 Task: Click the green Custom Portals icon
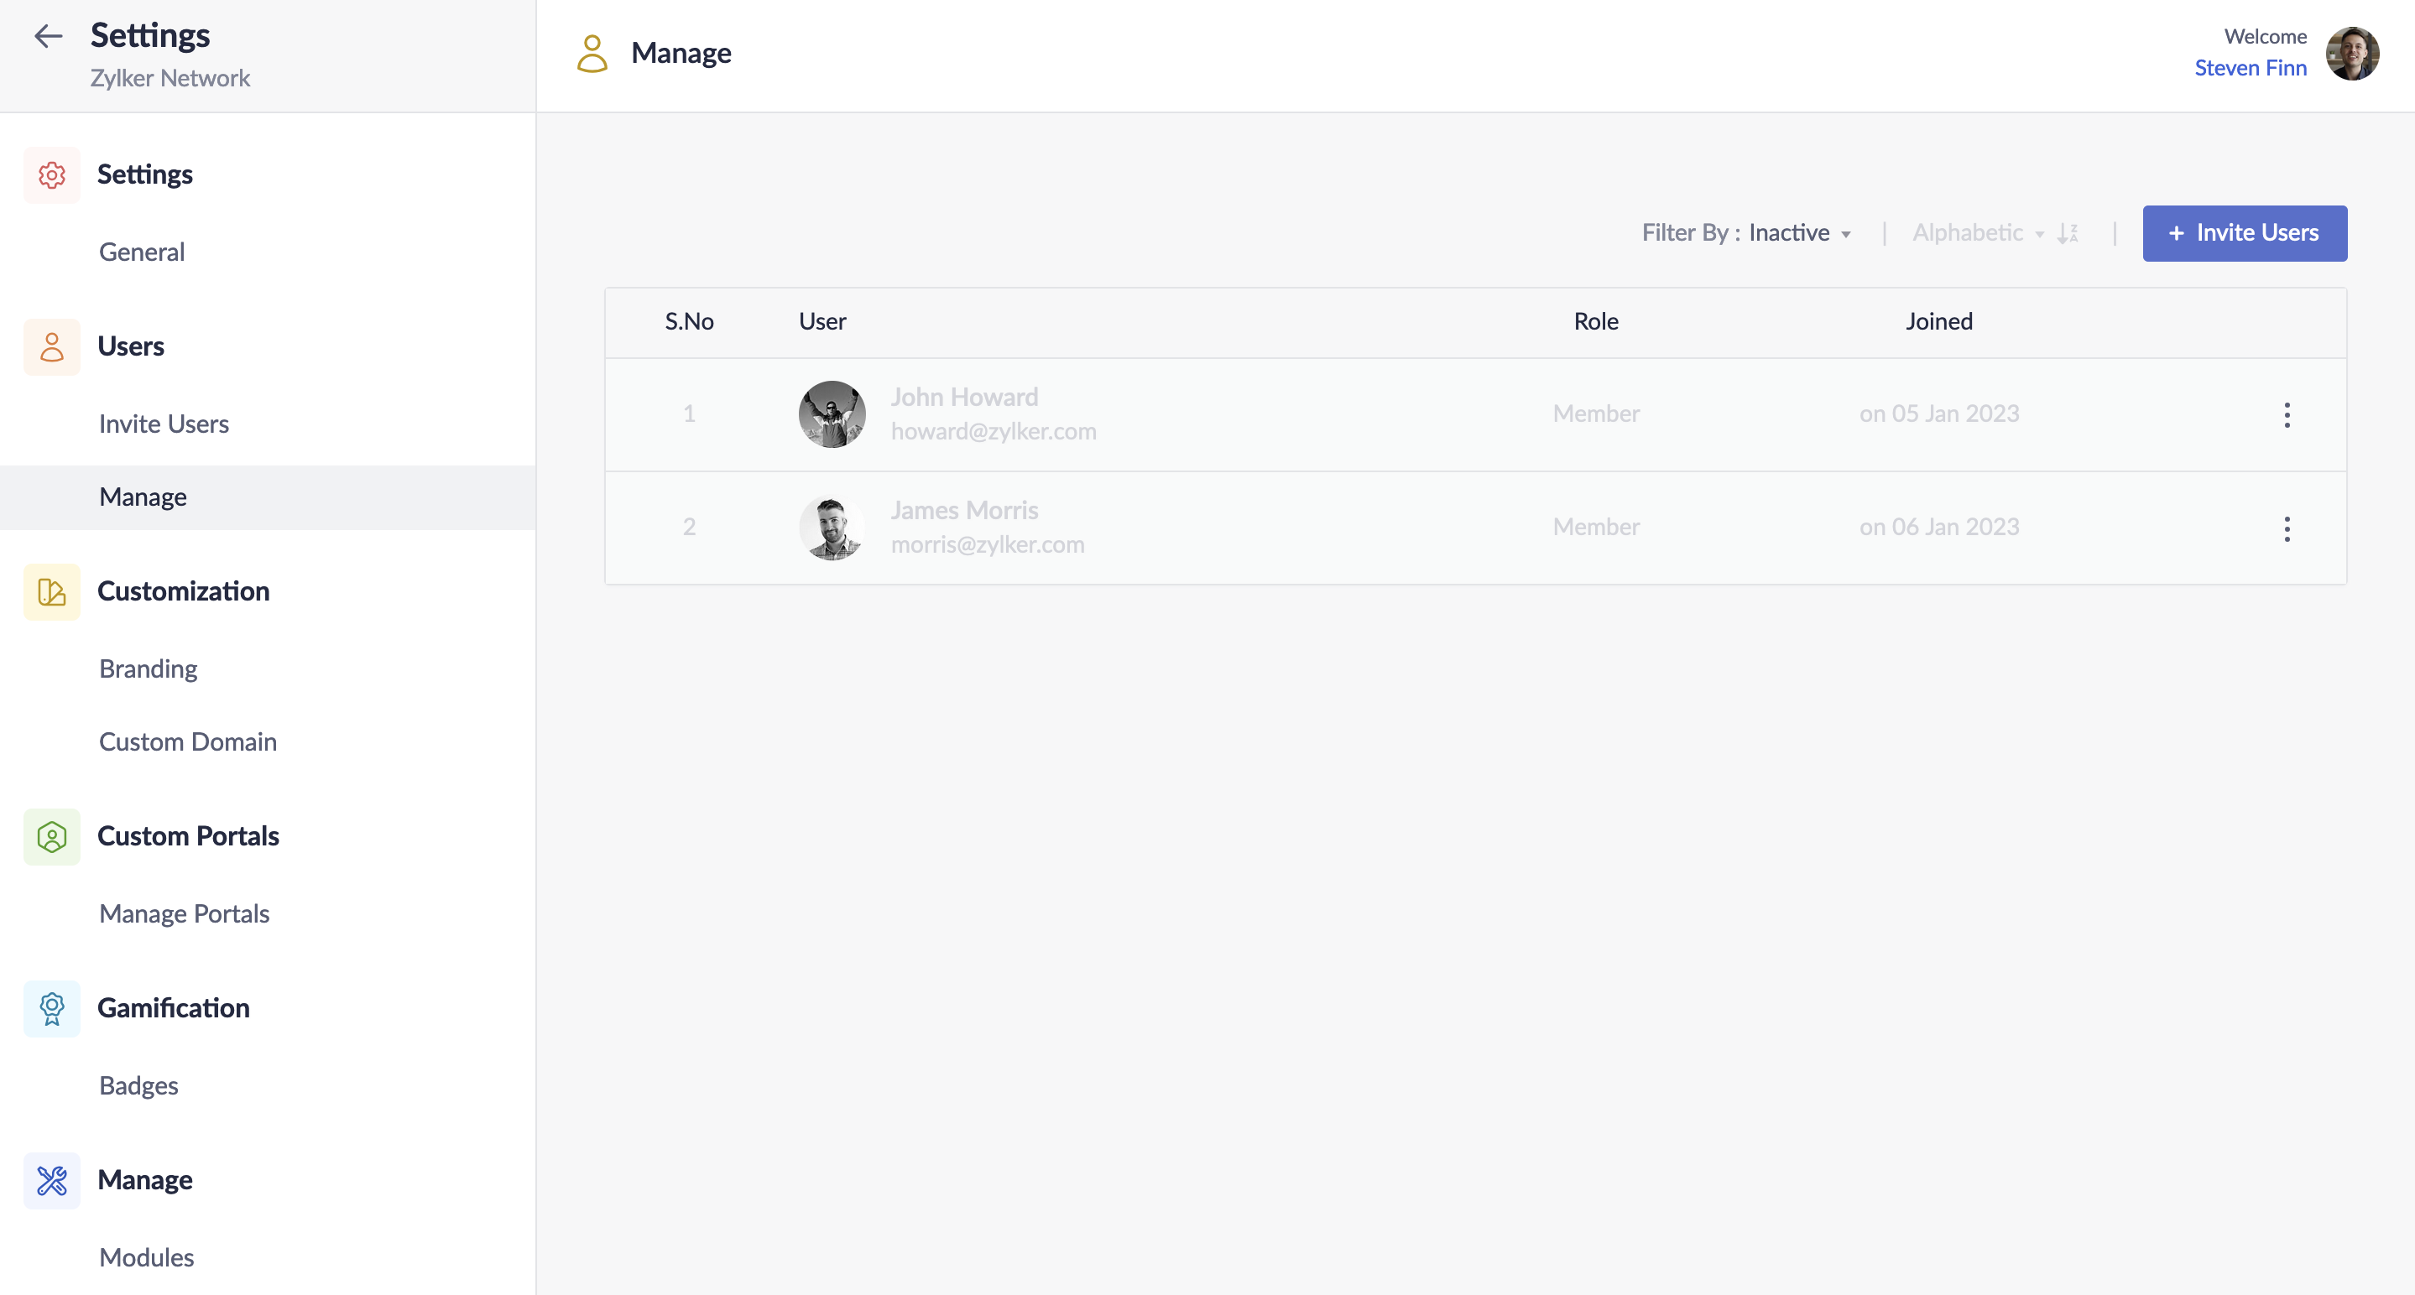(x=51, y=836)
